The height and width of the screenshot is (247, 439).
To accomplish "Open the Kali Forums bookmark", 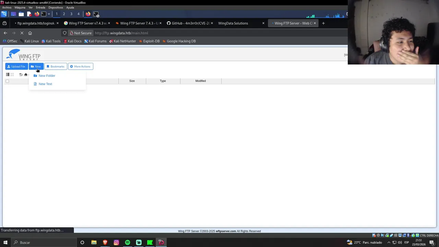I will click(95, 41).
